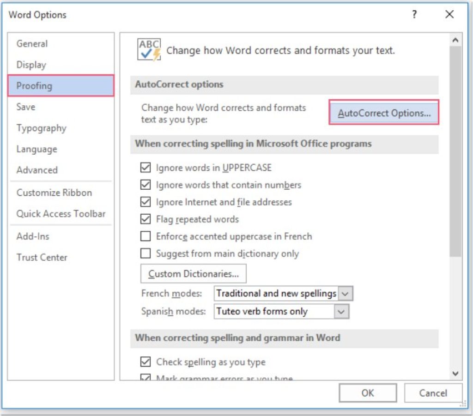Dismiss the dialog with Cancel
The width and height of the screenshot is (473, 416).
[433, 393]
